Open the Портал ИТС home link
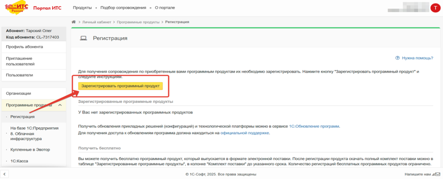The width and height of the screenshot is (443, 179). 47,8
